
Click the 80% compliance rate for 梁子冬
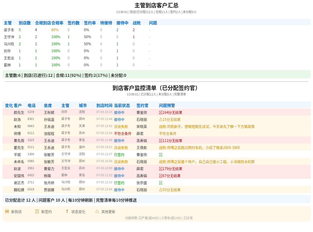[x=55, y=30]
